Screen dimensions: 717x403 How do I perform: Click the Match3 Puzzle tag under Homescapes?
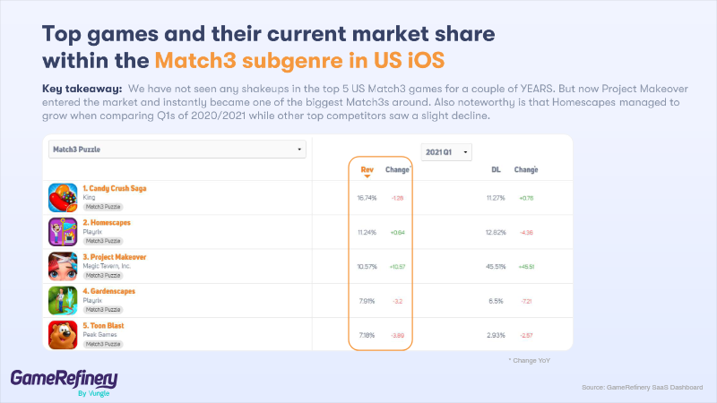[103, 241]
